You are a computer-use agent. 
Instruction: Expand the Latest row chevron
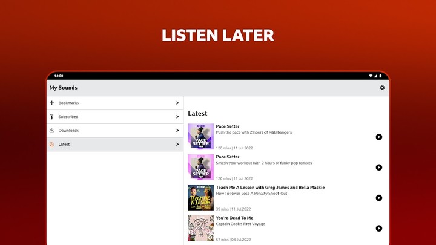tap(177, 145)
